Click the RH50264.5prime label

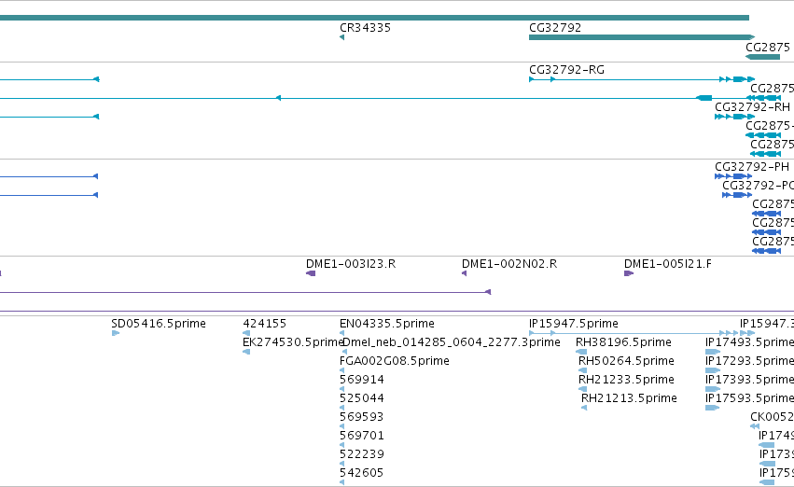(626, 361)
